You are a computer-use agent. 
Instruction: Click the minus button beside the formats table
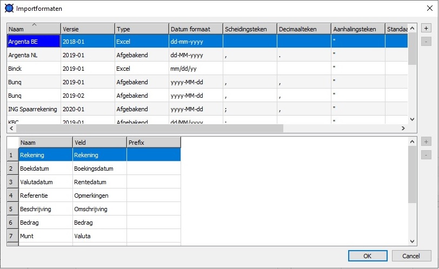pyautogui.click(x=426, y=42)
